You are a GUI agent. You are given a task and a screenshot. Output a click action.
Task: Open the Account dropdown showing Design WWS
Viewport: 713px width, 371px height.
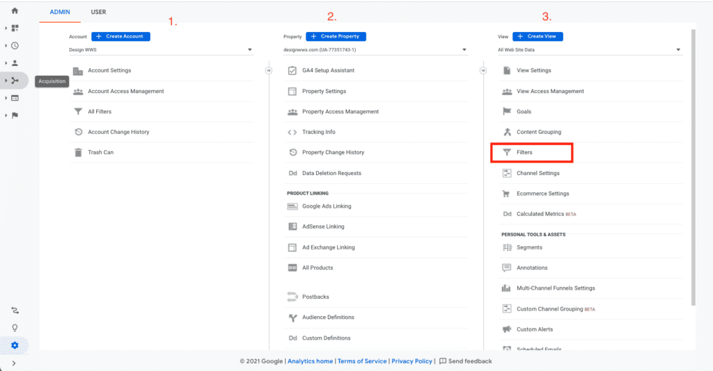[161, 50]
